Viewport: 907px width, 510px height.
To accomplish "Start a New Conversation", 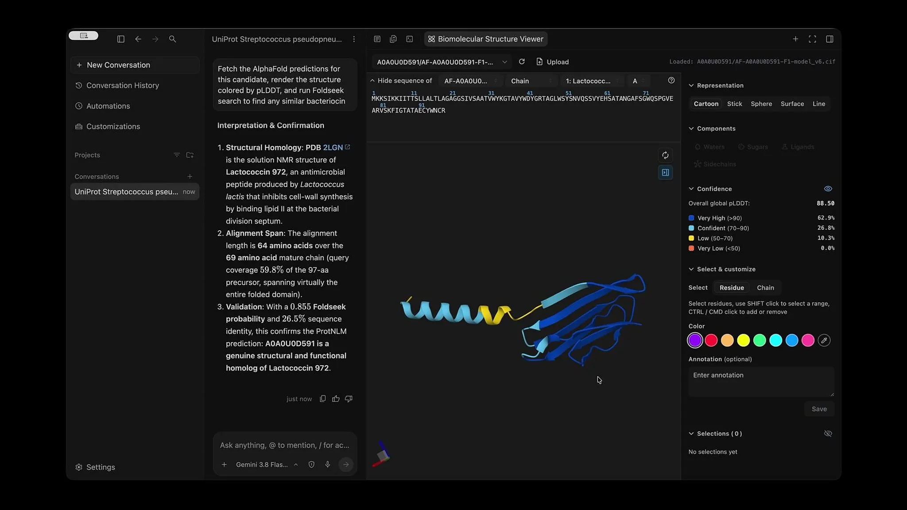I will tap(135, 65).
